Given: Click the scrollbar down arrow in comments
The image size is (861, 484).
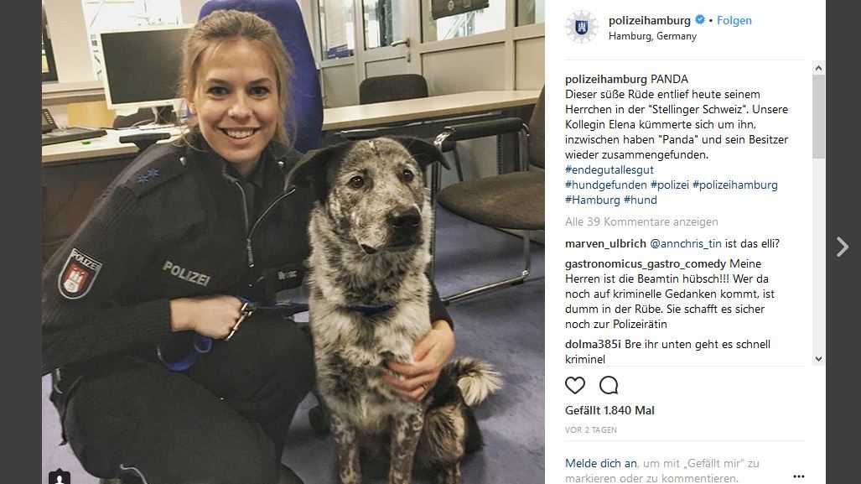Looking at the screenshot, I should [818, 359].
